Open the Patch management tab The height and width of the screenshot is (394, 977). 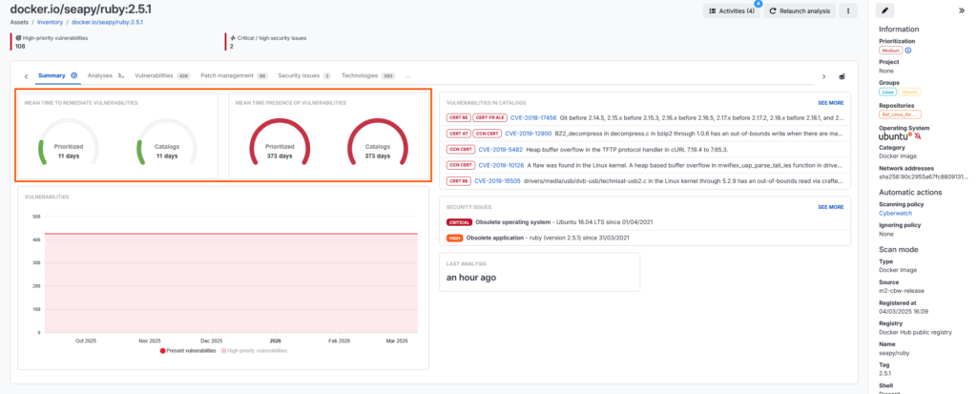pos(227,74)
